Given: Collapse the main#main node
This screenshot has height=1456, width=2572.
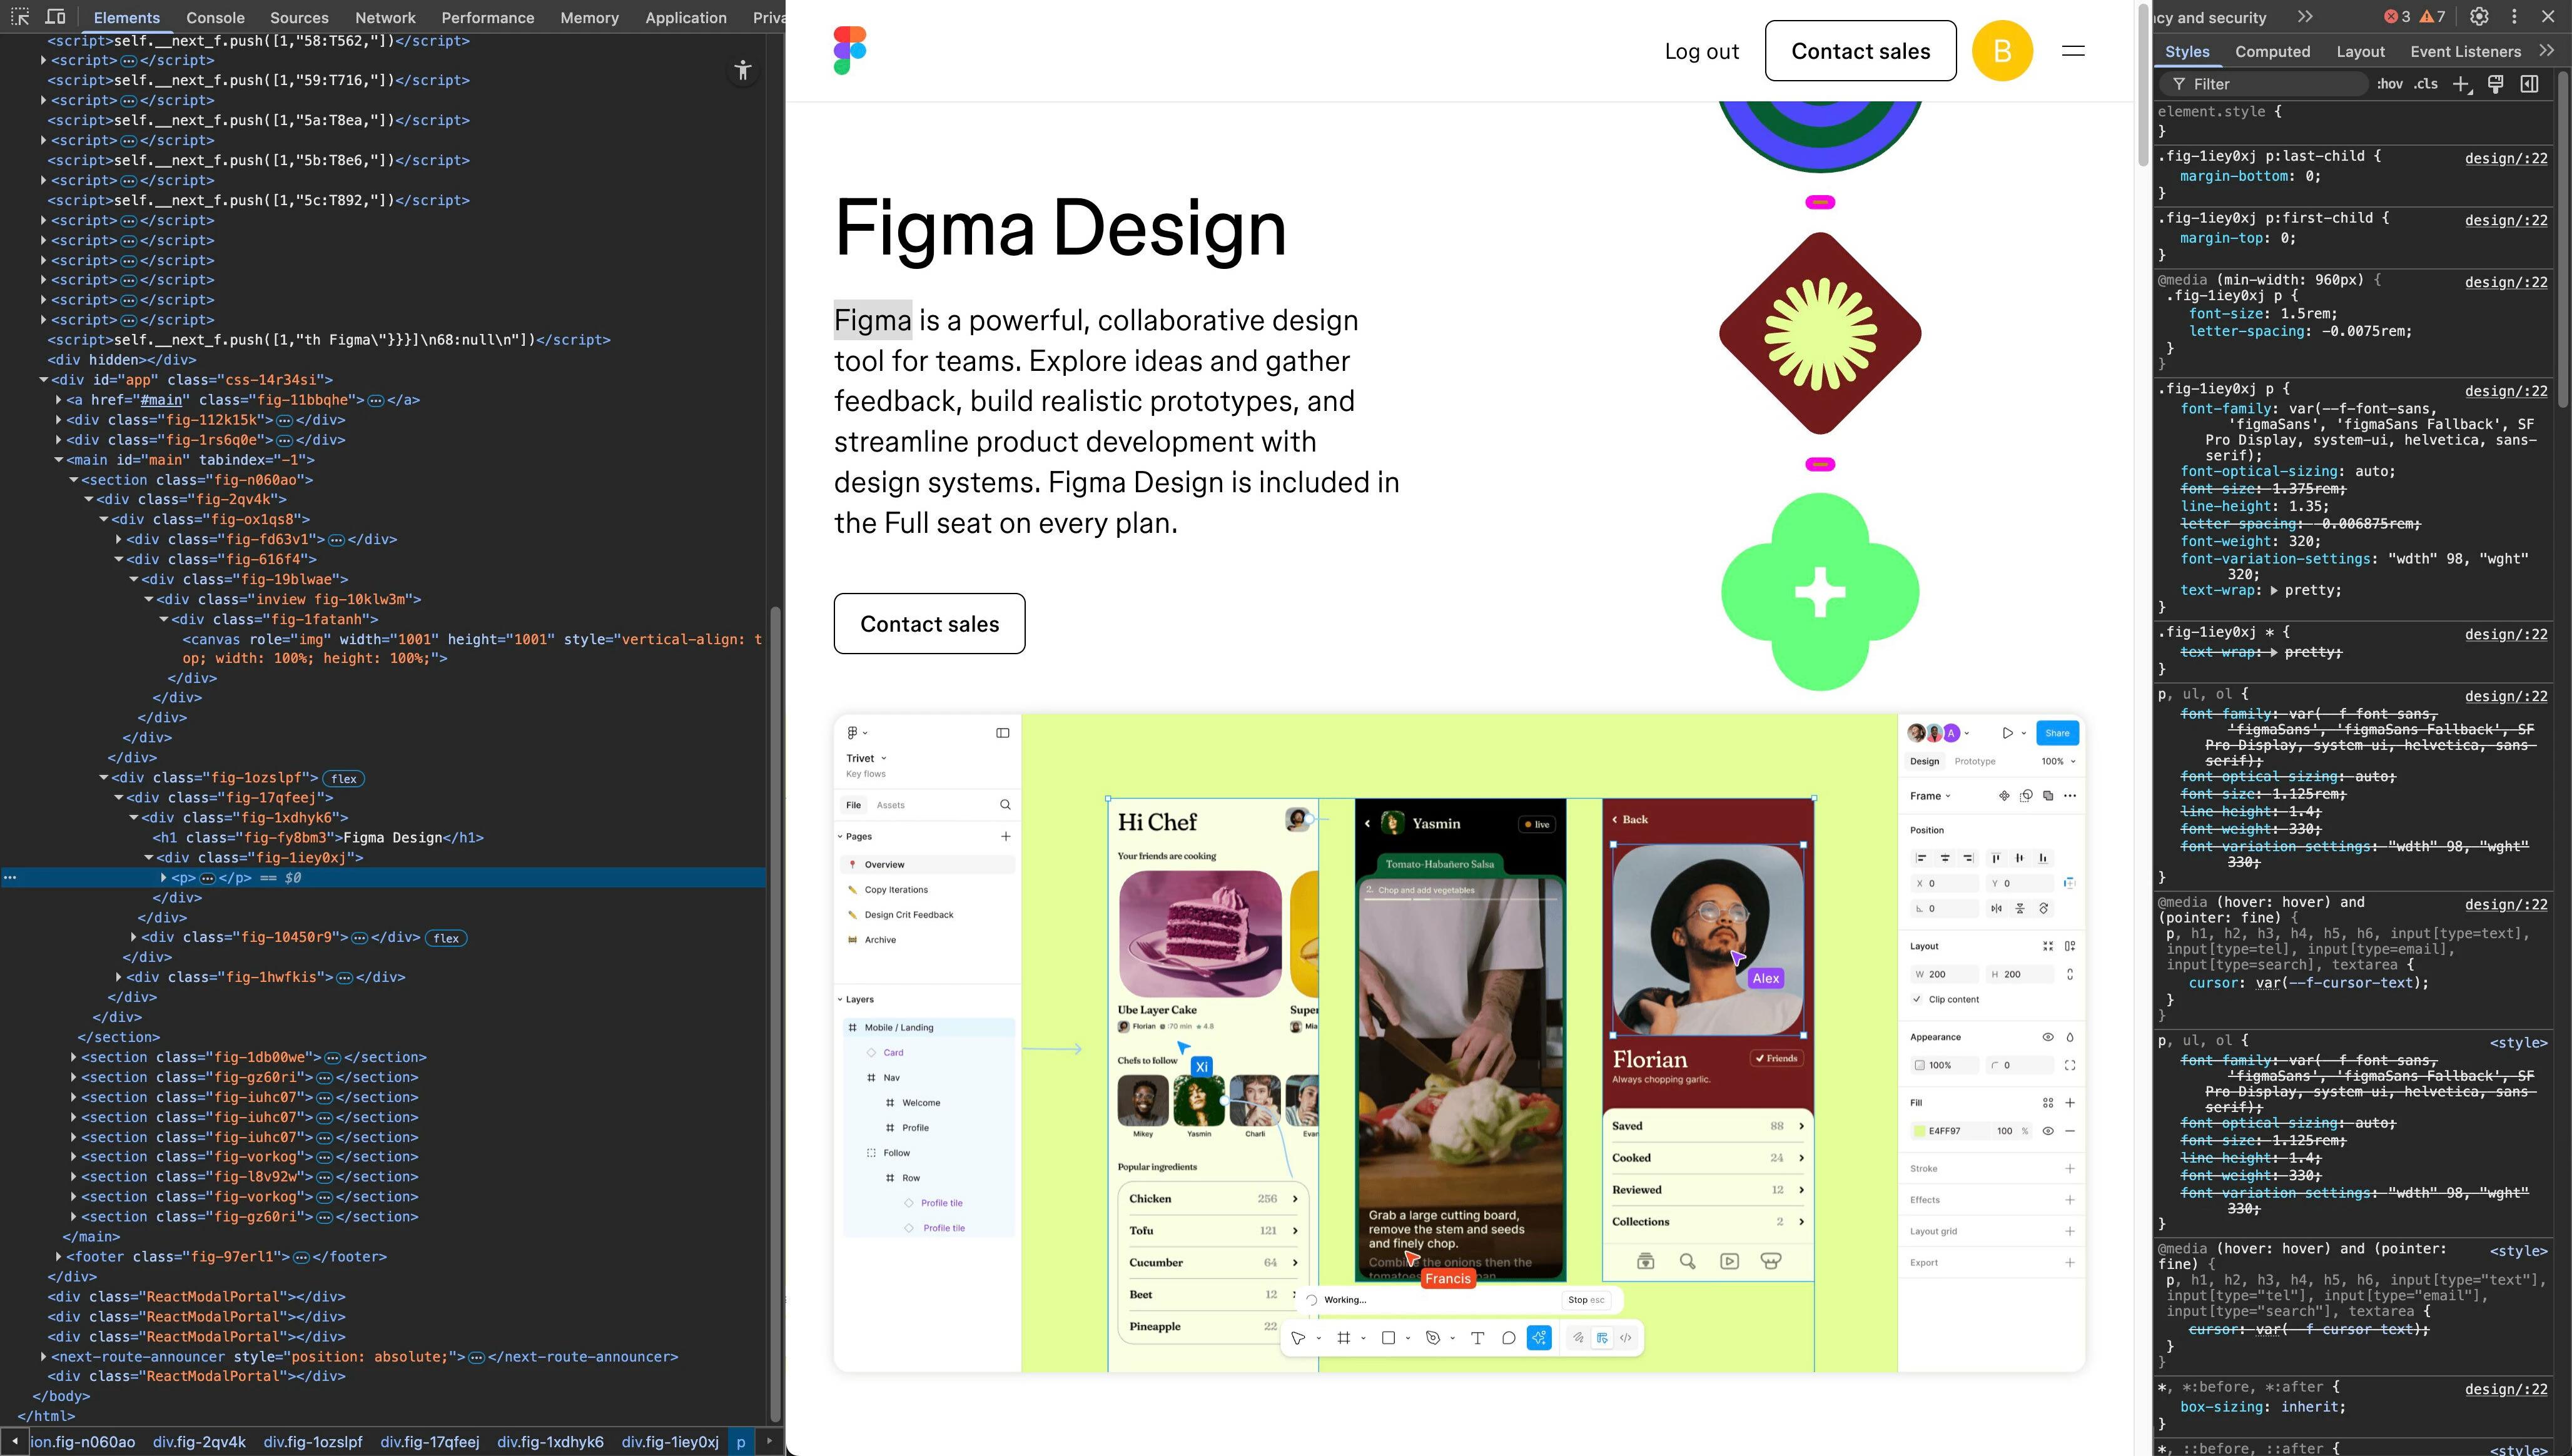Looking at the screenshot, I should [x=58, y=460].
